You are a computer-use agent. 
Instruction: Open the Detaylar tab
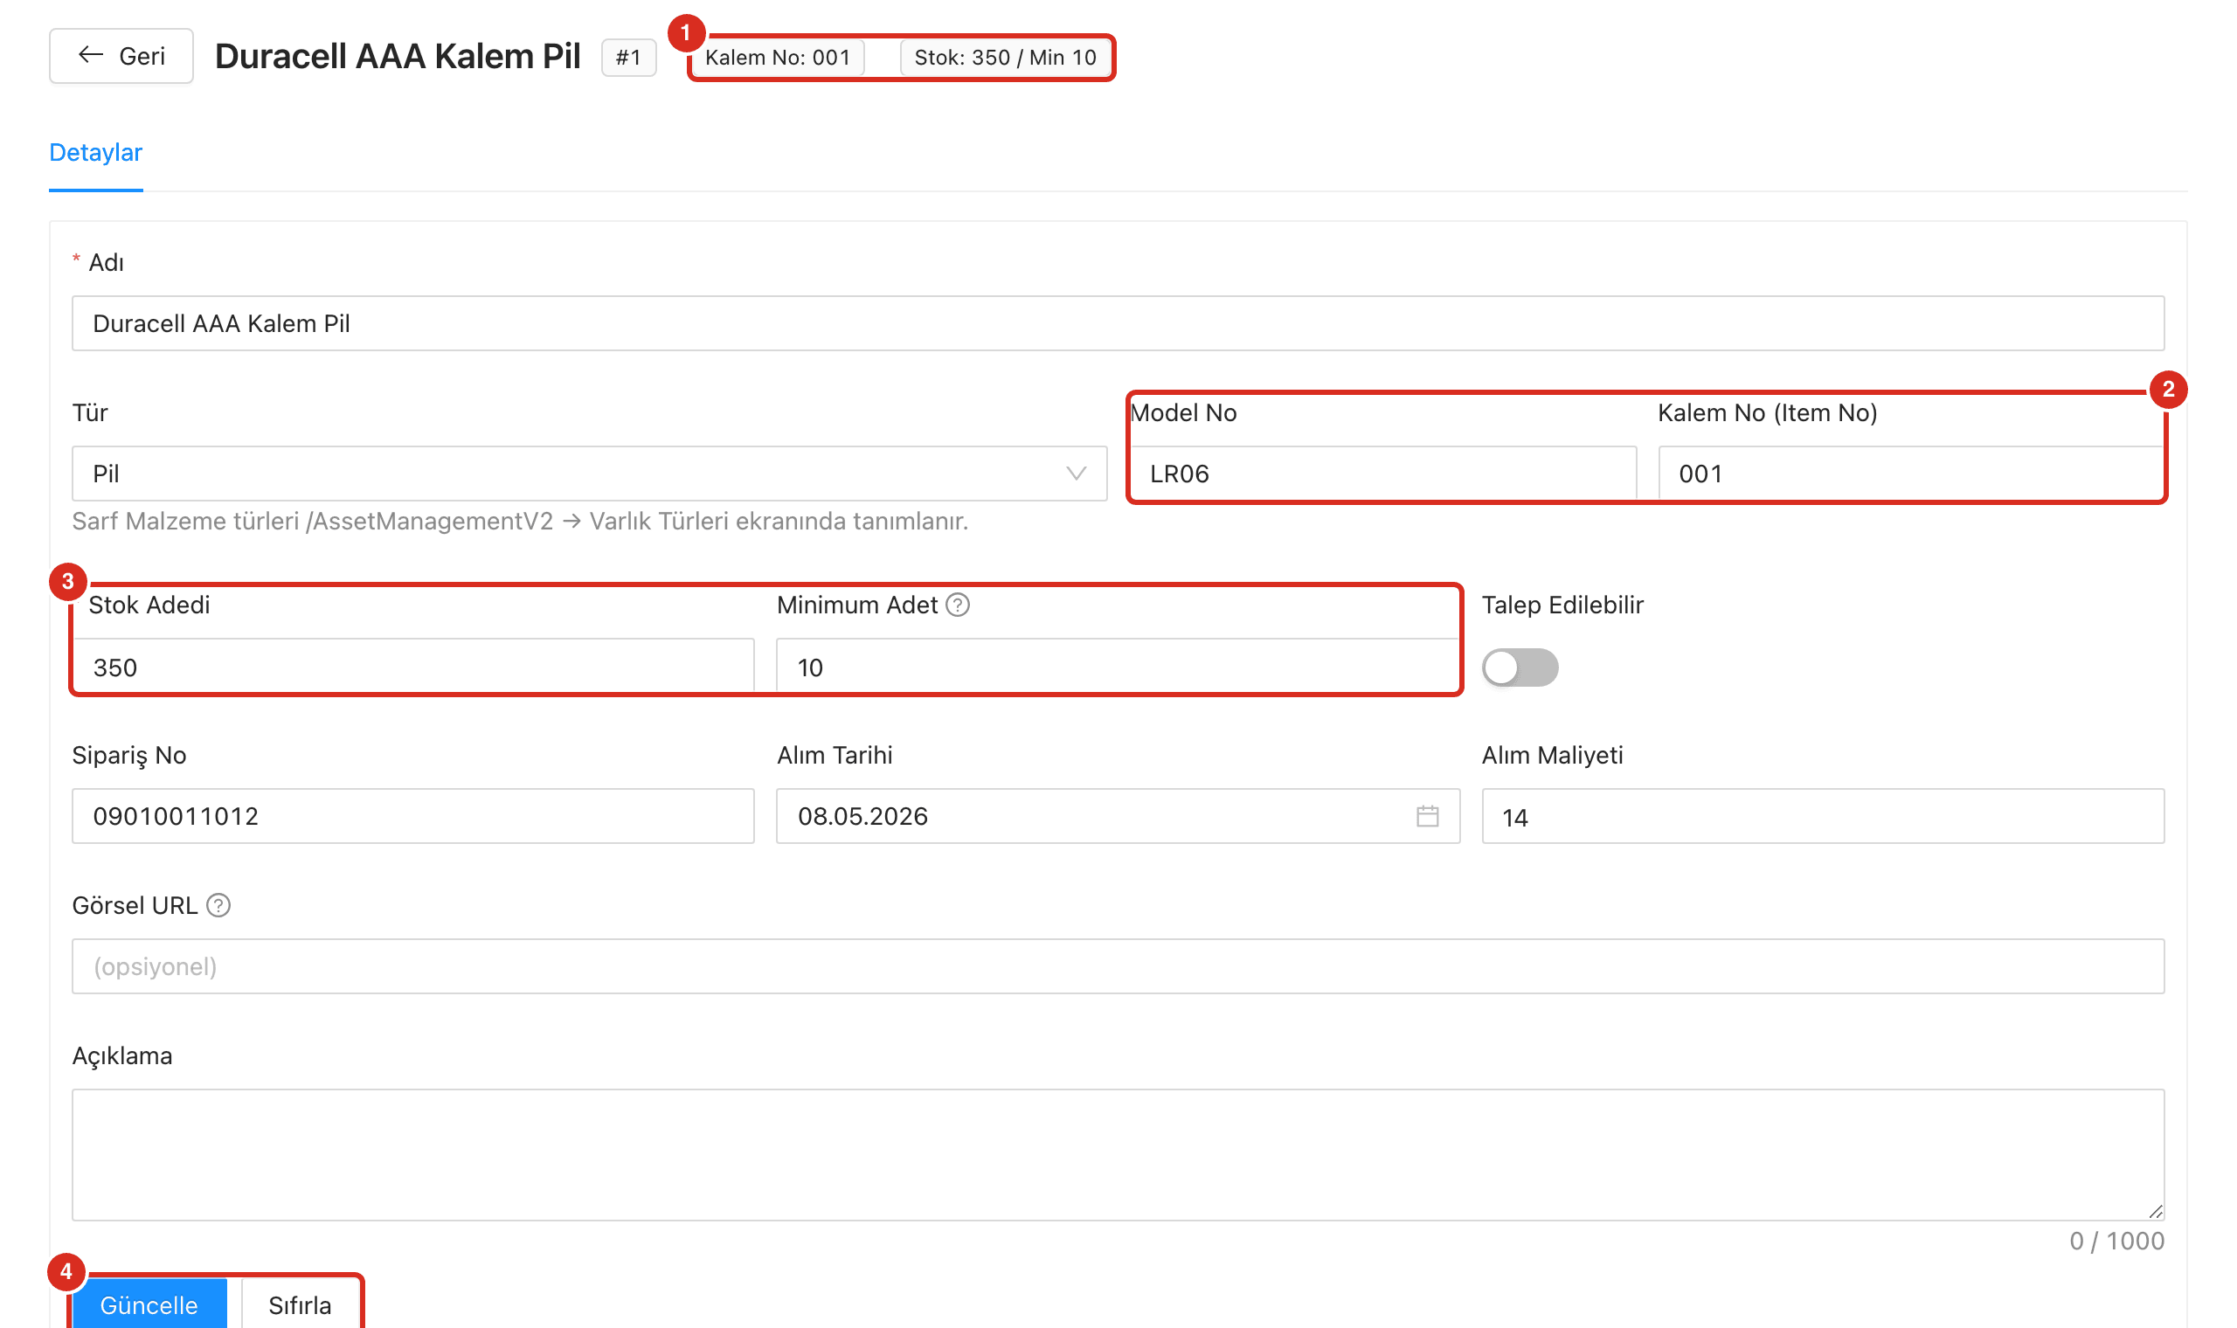coord(96,152)
